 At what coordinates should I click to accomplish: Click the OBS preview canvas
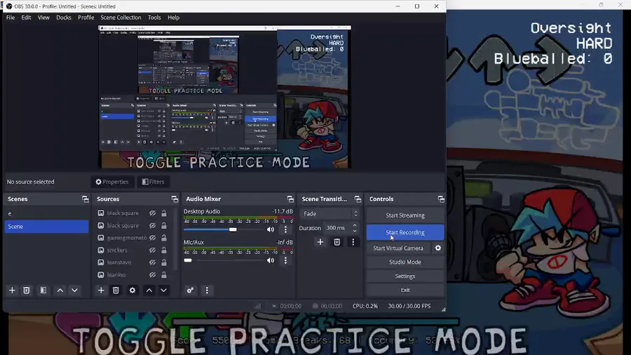coord(224,97)
